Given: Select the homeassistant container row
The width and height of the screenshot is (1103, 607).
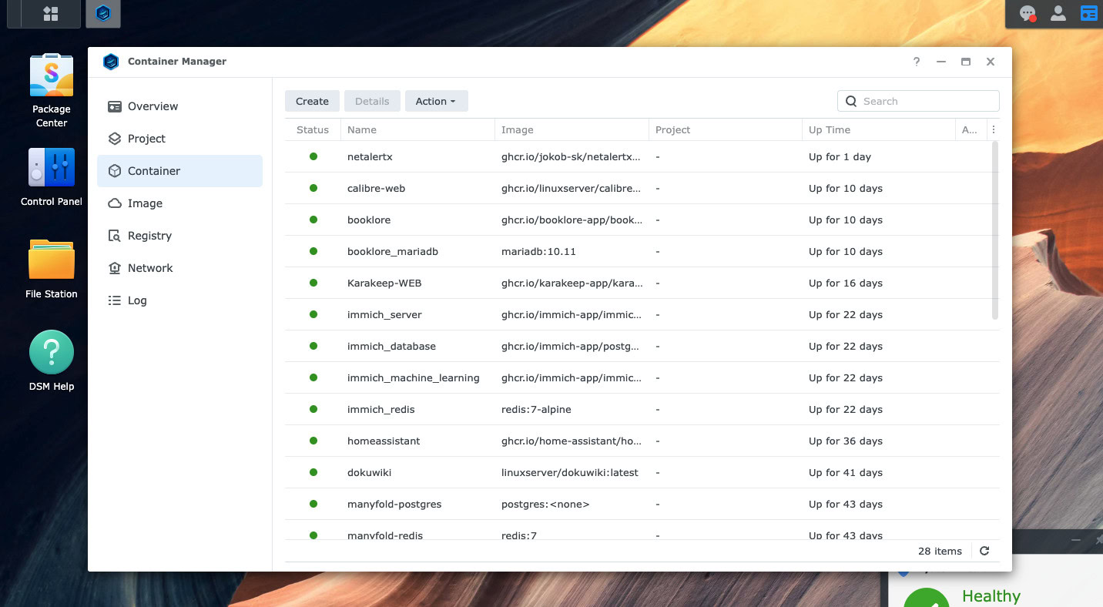Looking at the screenshot, I should click(x=383, y=441).
